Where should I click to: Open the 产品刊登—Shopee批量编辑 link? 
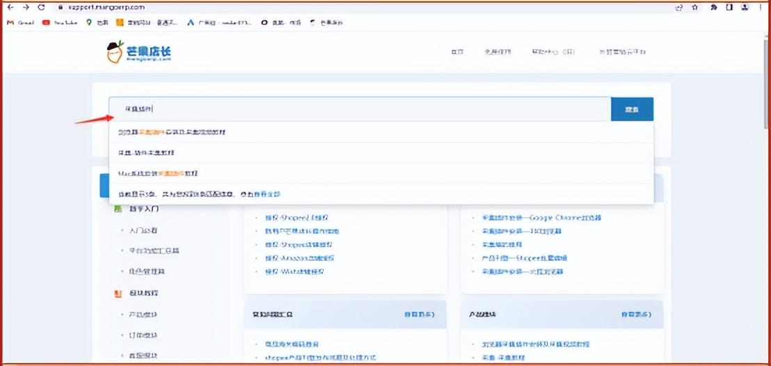tap(525, 258)
